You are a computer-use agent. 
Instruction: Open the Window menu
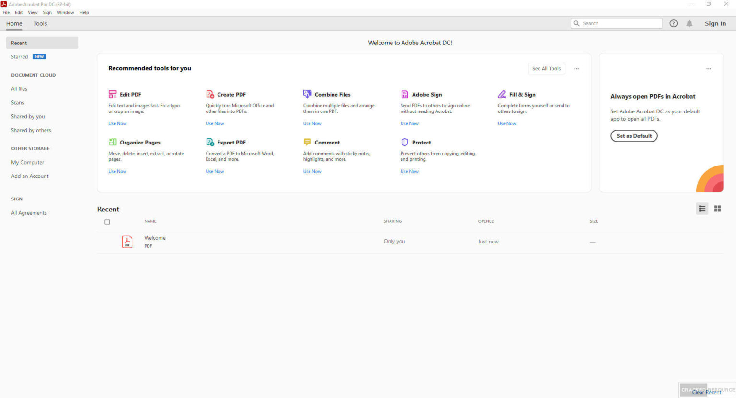(65, 12)
